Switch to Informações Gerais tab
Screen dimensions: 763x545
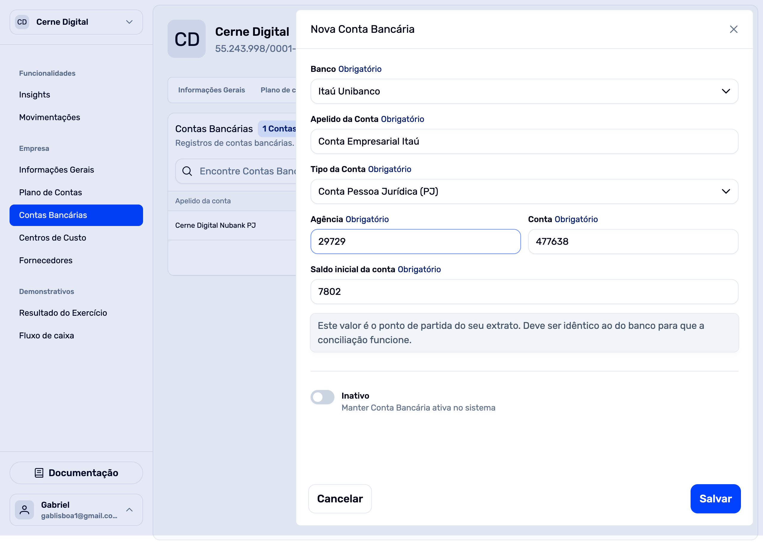[x=211, y=90]
